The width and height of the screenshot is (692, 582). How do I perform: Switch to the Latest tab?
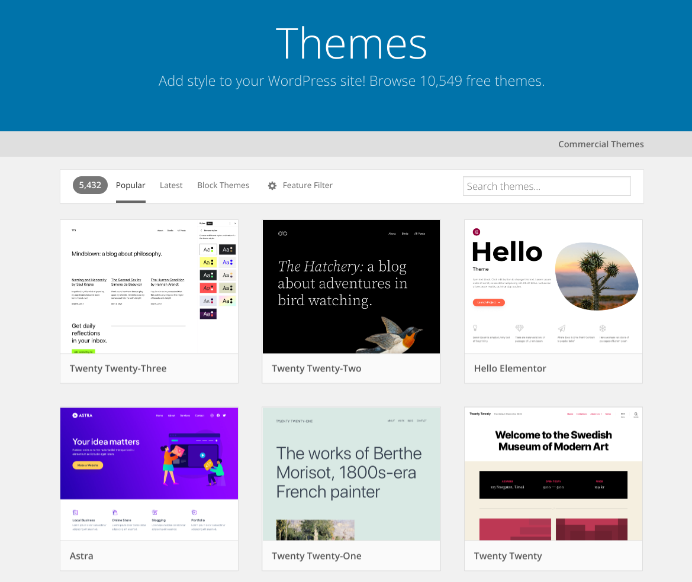(x=171, y=185)
